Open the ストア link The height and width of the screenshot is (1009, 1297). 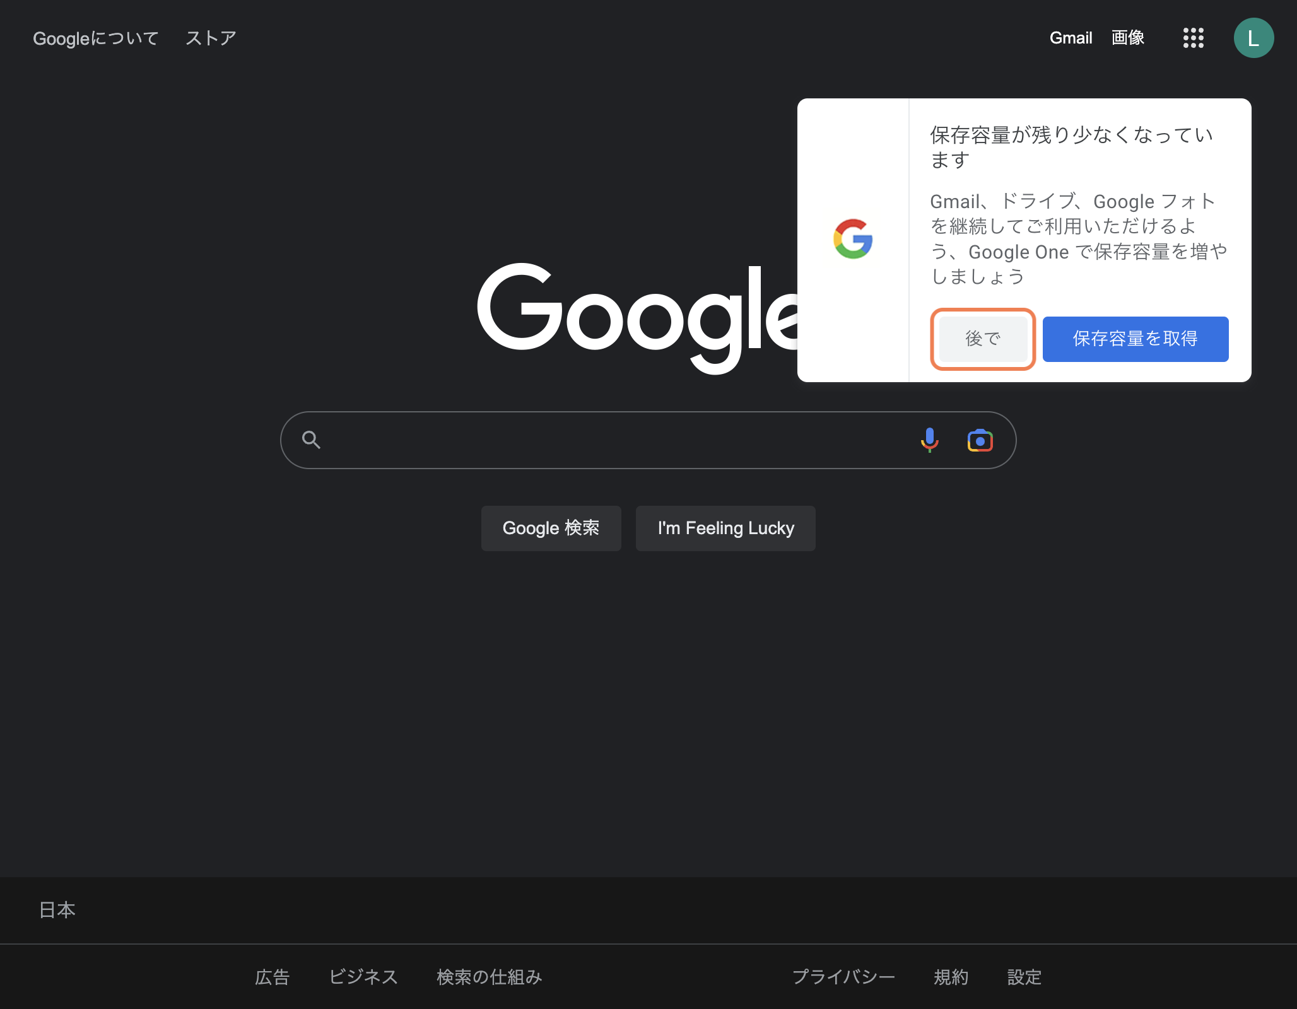211,38
